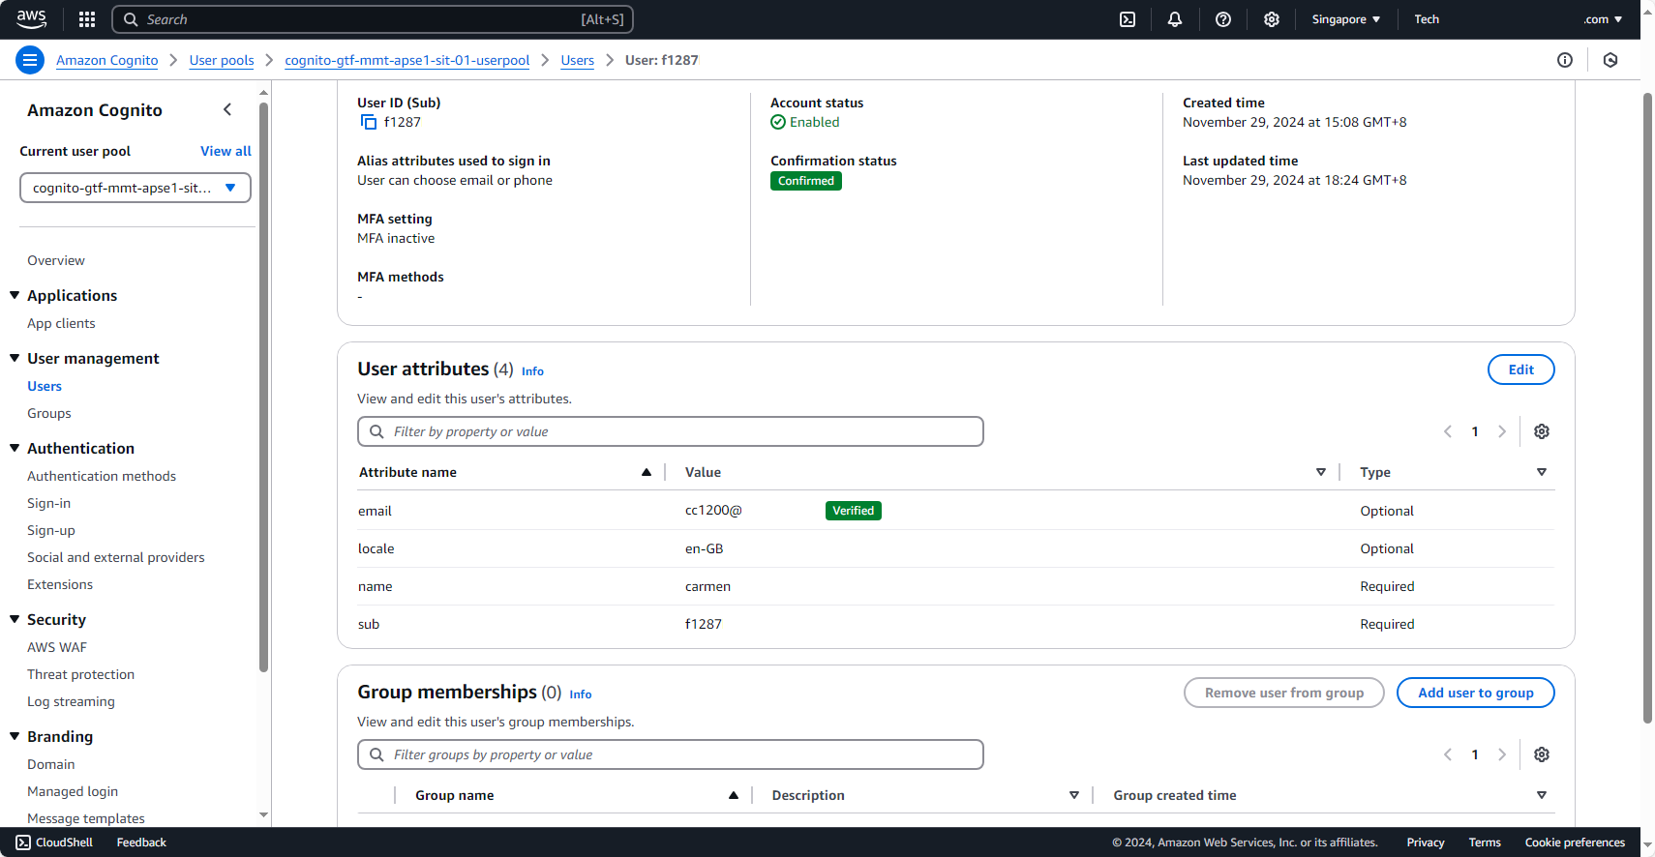Viewport: 1655px width, 857px height.
Task: Open the Singapore region dropdown
Action: 1345,19
